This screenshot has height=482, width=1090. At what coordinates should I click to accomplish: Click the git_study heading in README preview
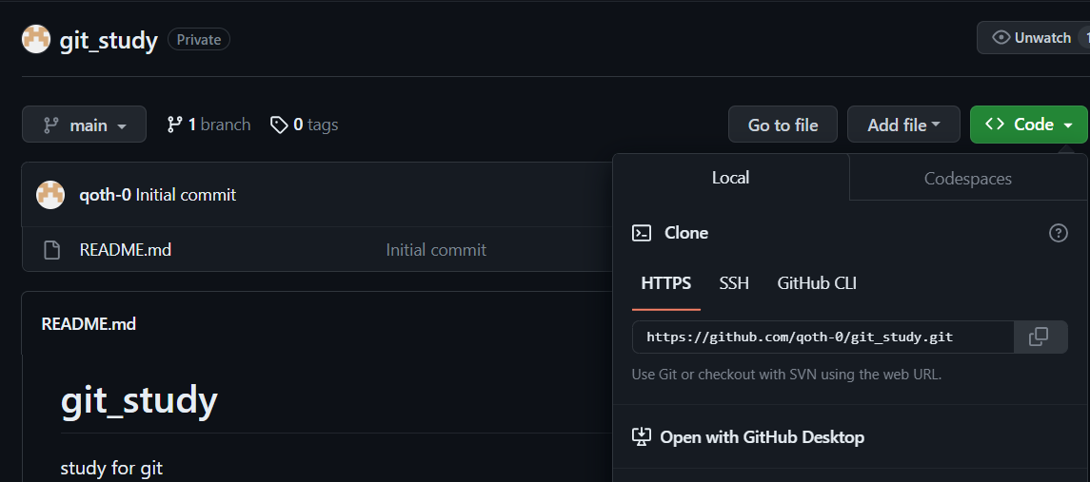(139, 399)
